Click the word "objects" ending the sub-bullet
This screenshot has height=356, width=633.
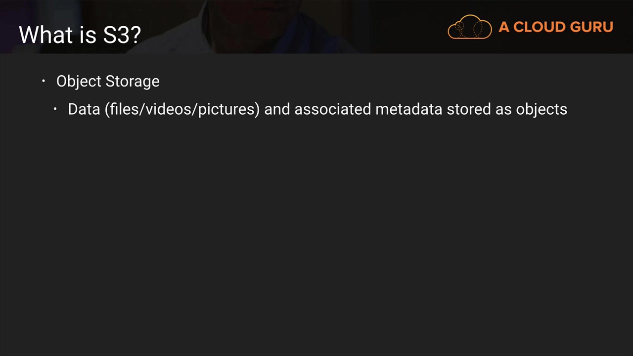(542, 109)
